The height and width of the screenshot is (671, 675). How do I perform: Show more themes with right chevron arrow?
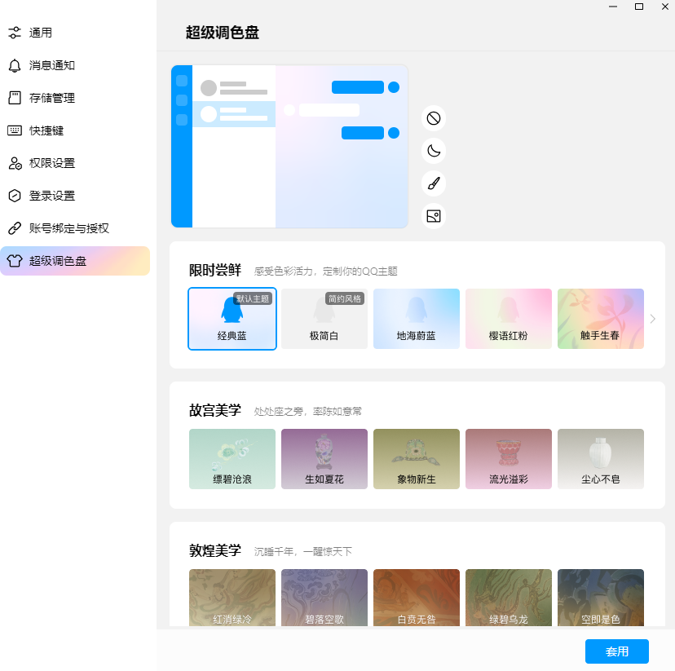tap(653, 319)
